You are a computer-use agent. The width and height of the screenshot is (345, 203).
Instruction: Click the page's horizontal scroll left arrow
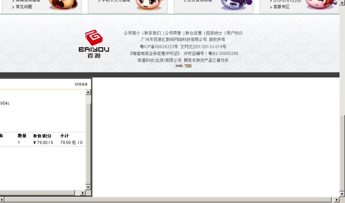(2, 200)
